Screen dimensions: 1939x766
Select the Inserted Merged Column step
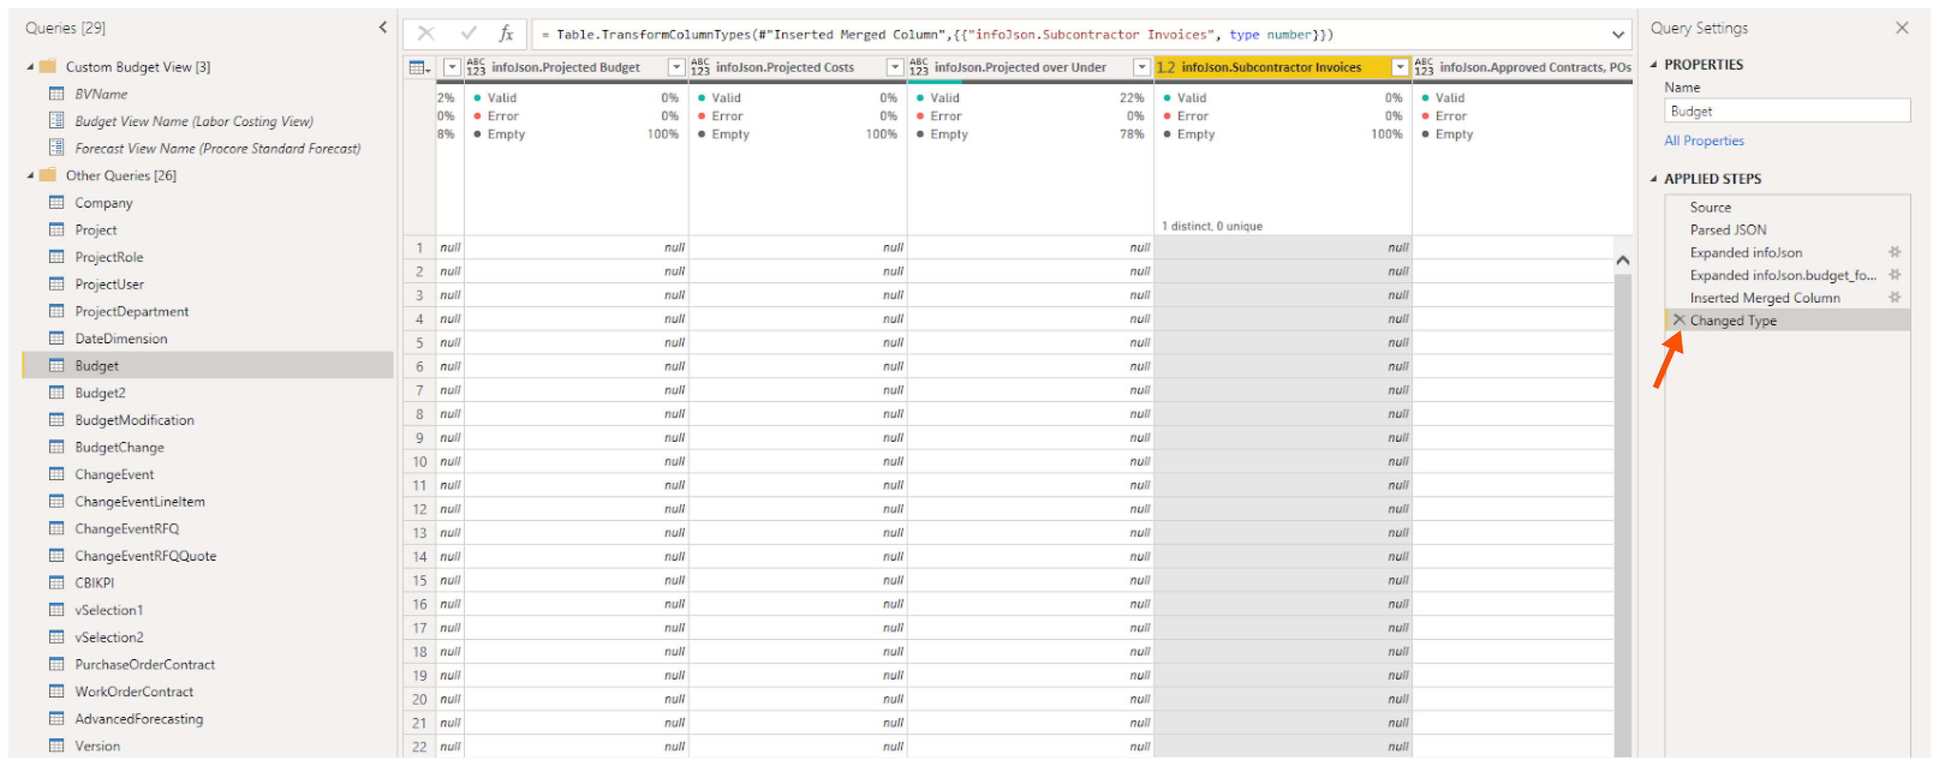tap(1764, 298)
